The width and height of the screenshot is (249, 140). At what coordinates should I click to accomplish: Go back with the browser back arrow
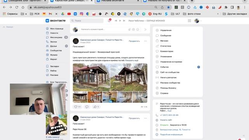4,7
